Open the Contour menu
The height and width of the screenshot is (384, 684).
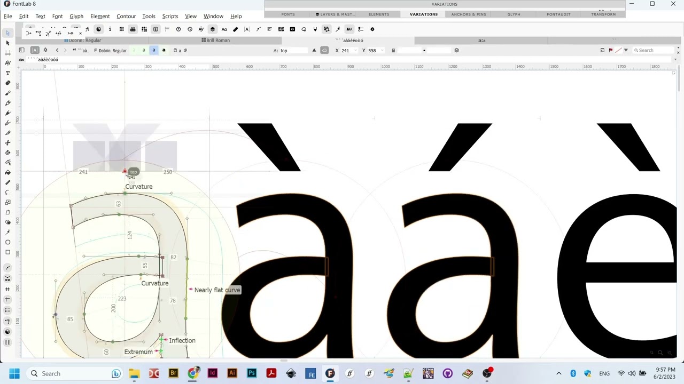[x=126, y=16]
